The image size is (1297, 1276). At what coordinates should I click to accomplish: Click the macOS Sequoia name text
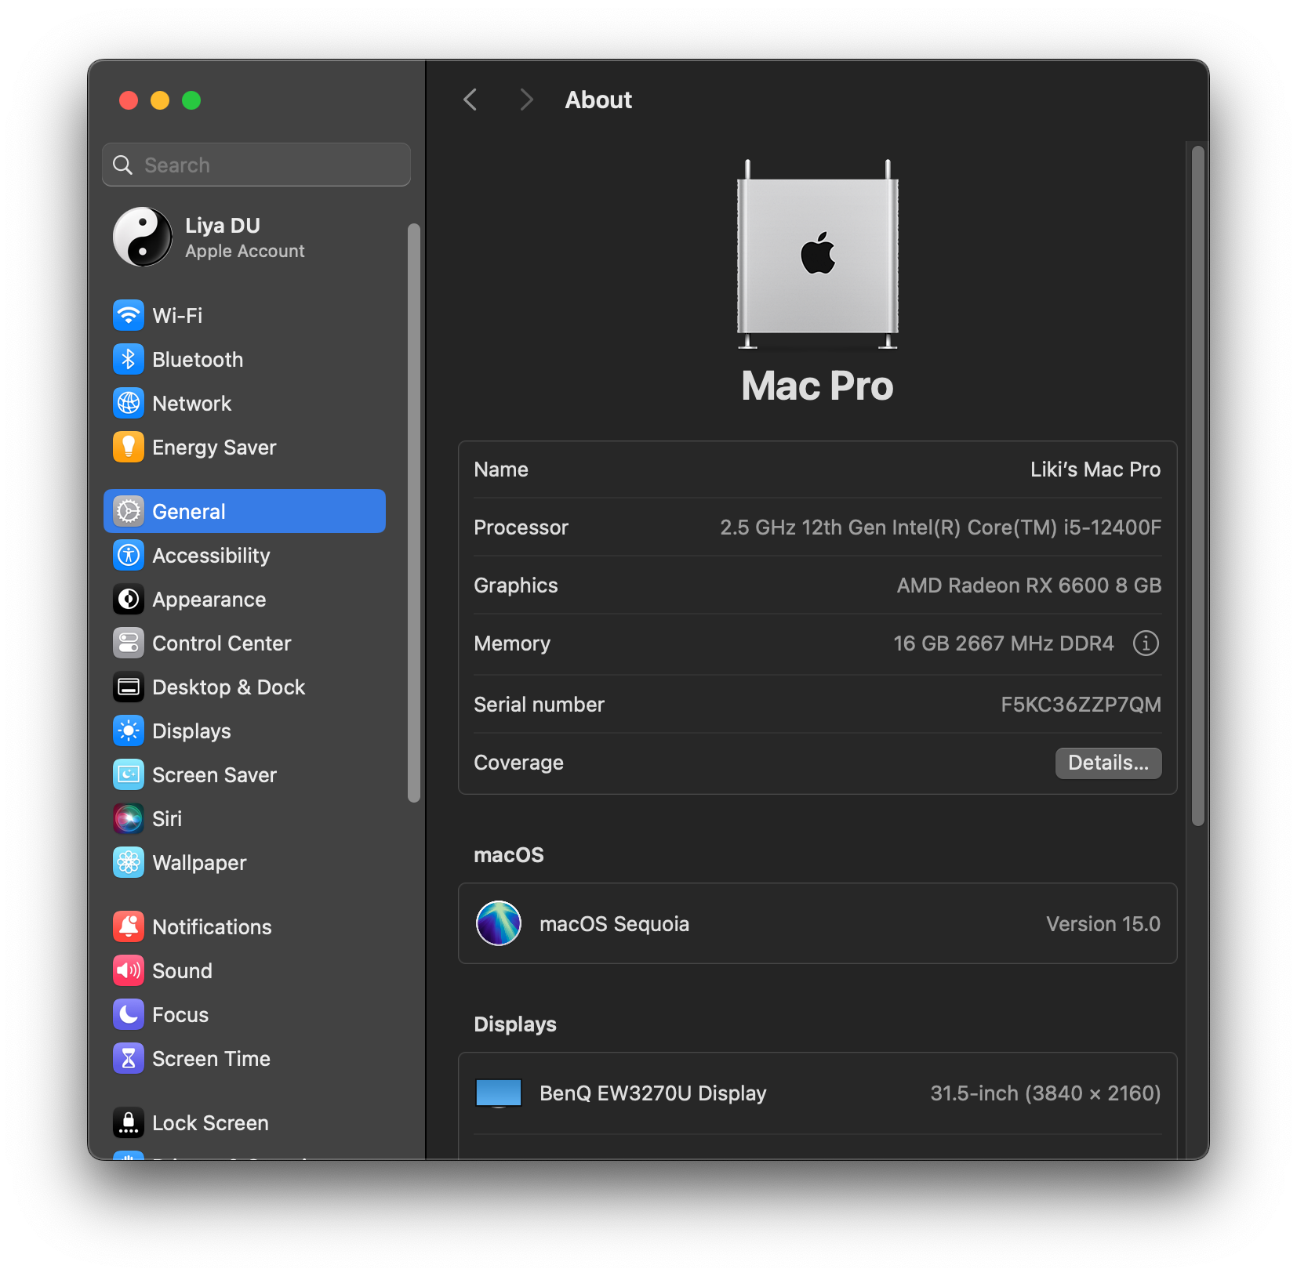coord(614,924)
